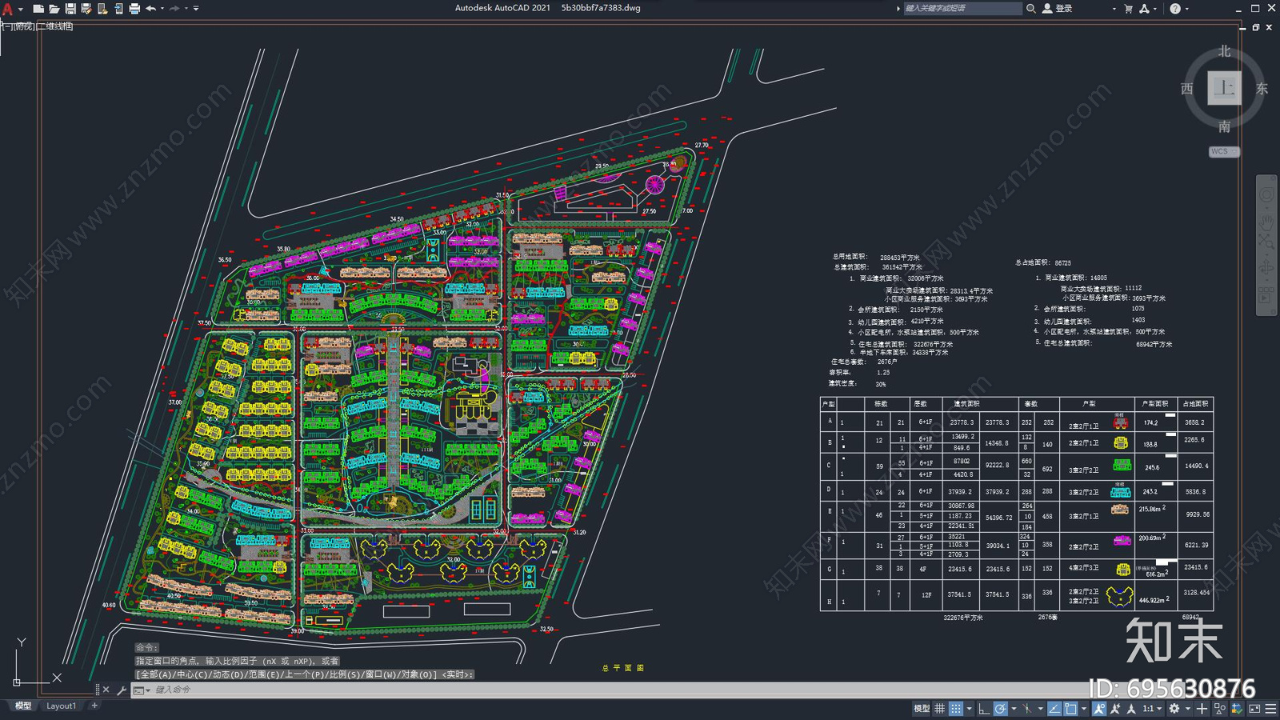Viewport: 1280px width, 720px height.
Task: Click the search magnifier icon
Action: 1031,8
